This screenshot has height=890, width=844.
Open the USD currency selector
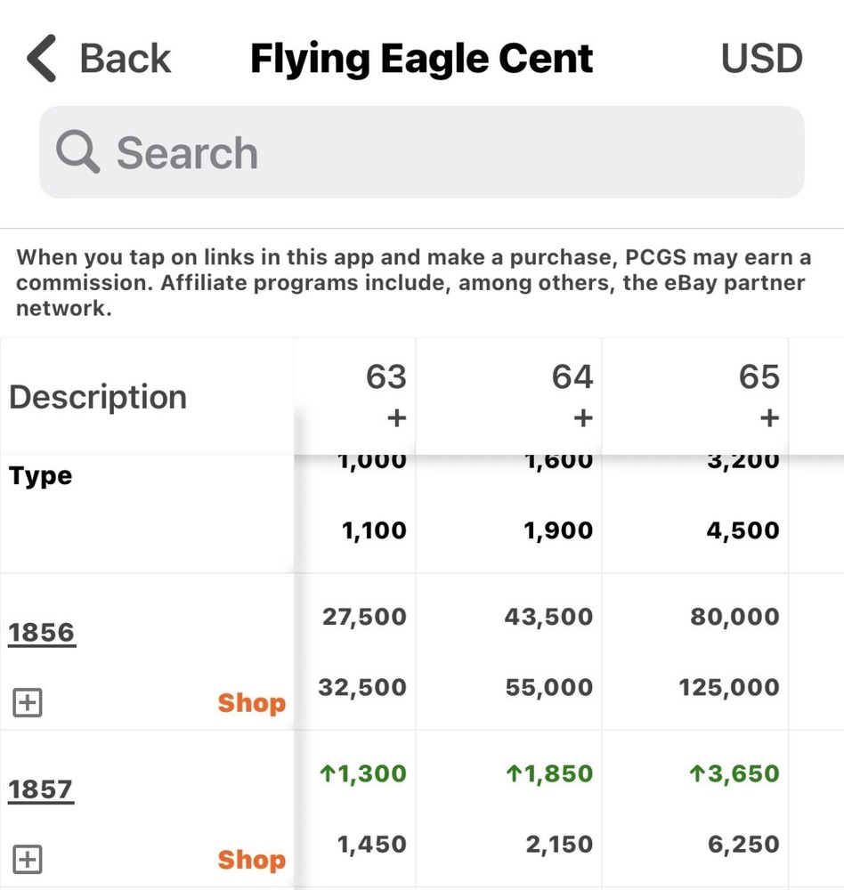coord(761,60)
